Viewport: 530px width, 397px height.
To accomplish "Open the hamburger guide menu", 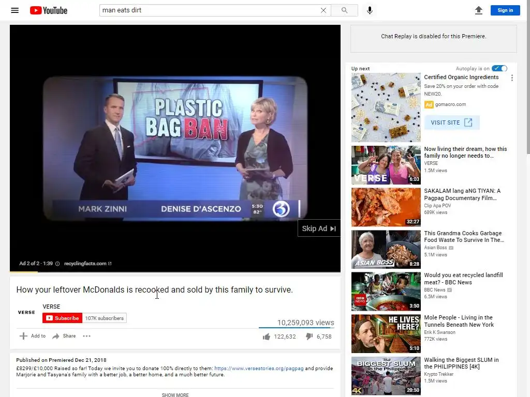I will [15, 10].
